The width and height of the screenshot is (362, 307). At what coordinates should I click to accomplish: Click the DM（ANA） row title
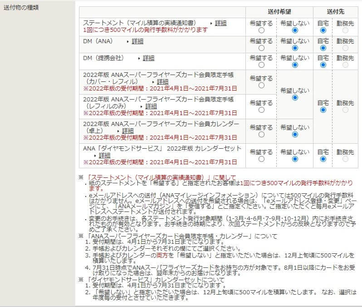(98, 41)
